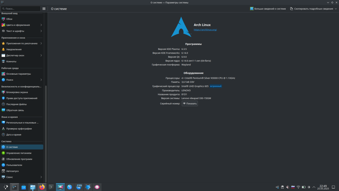Click the Блокировка экрана icon

coord(3,92)
